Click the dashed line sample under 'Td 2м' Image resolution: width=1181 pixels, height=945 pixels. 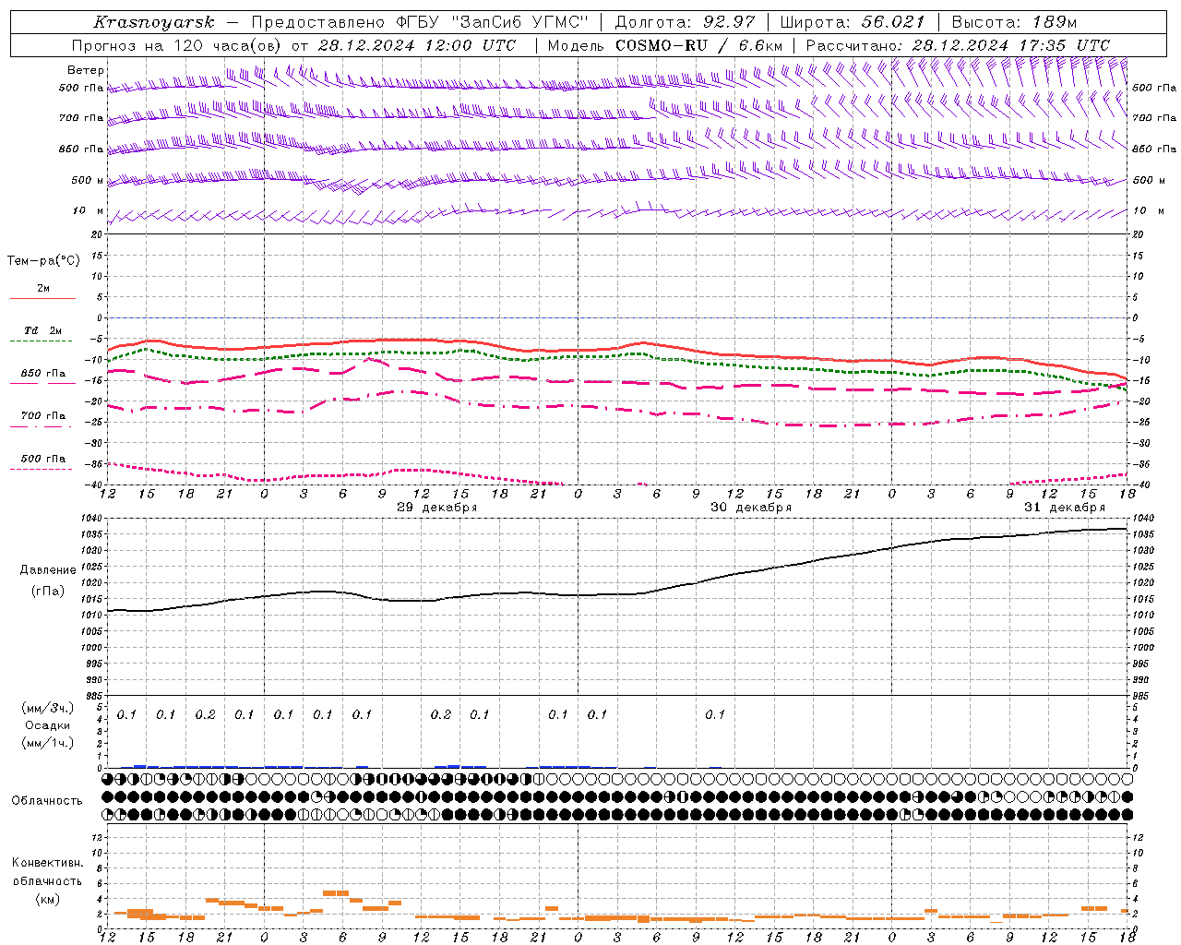pos(41,341)
